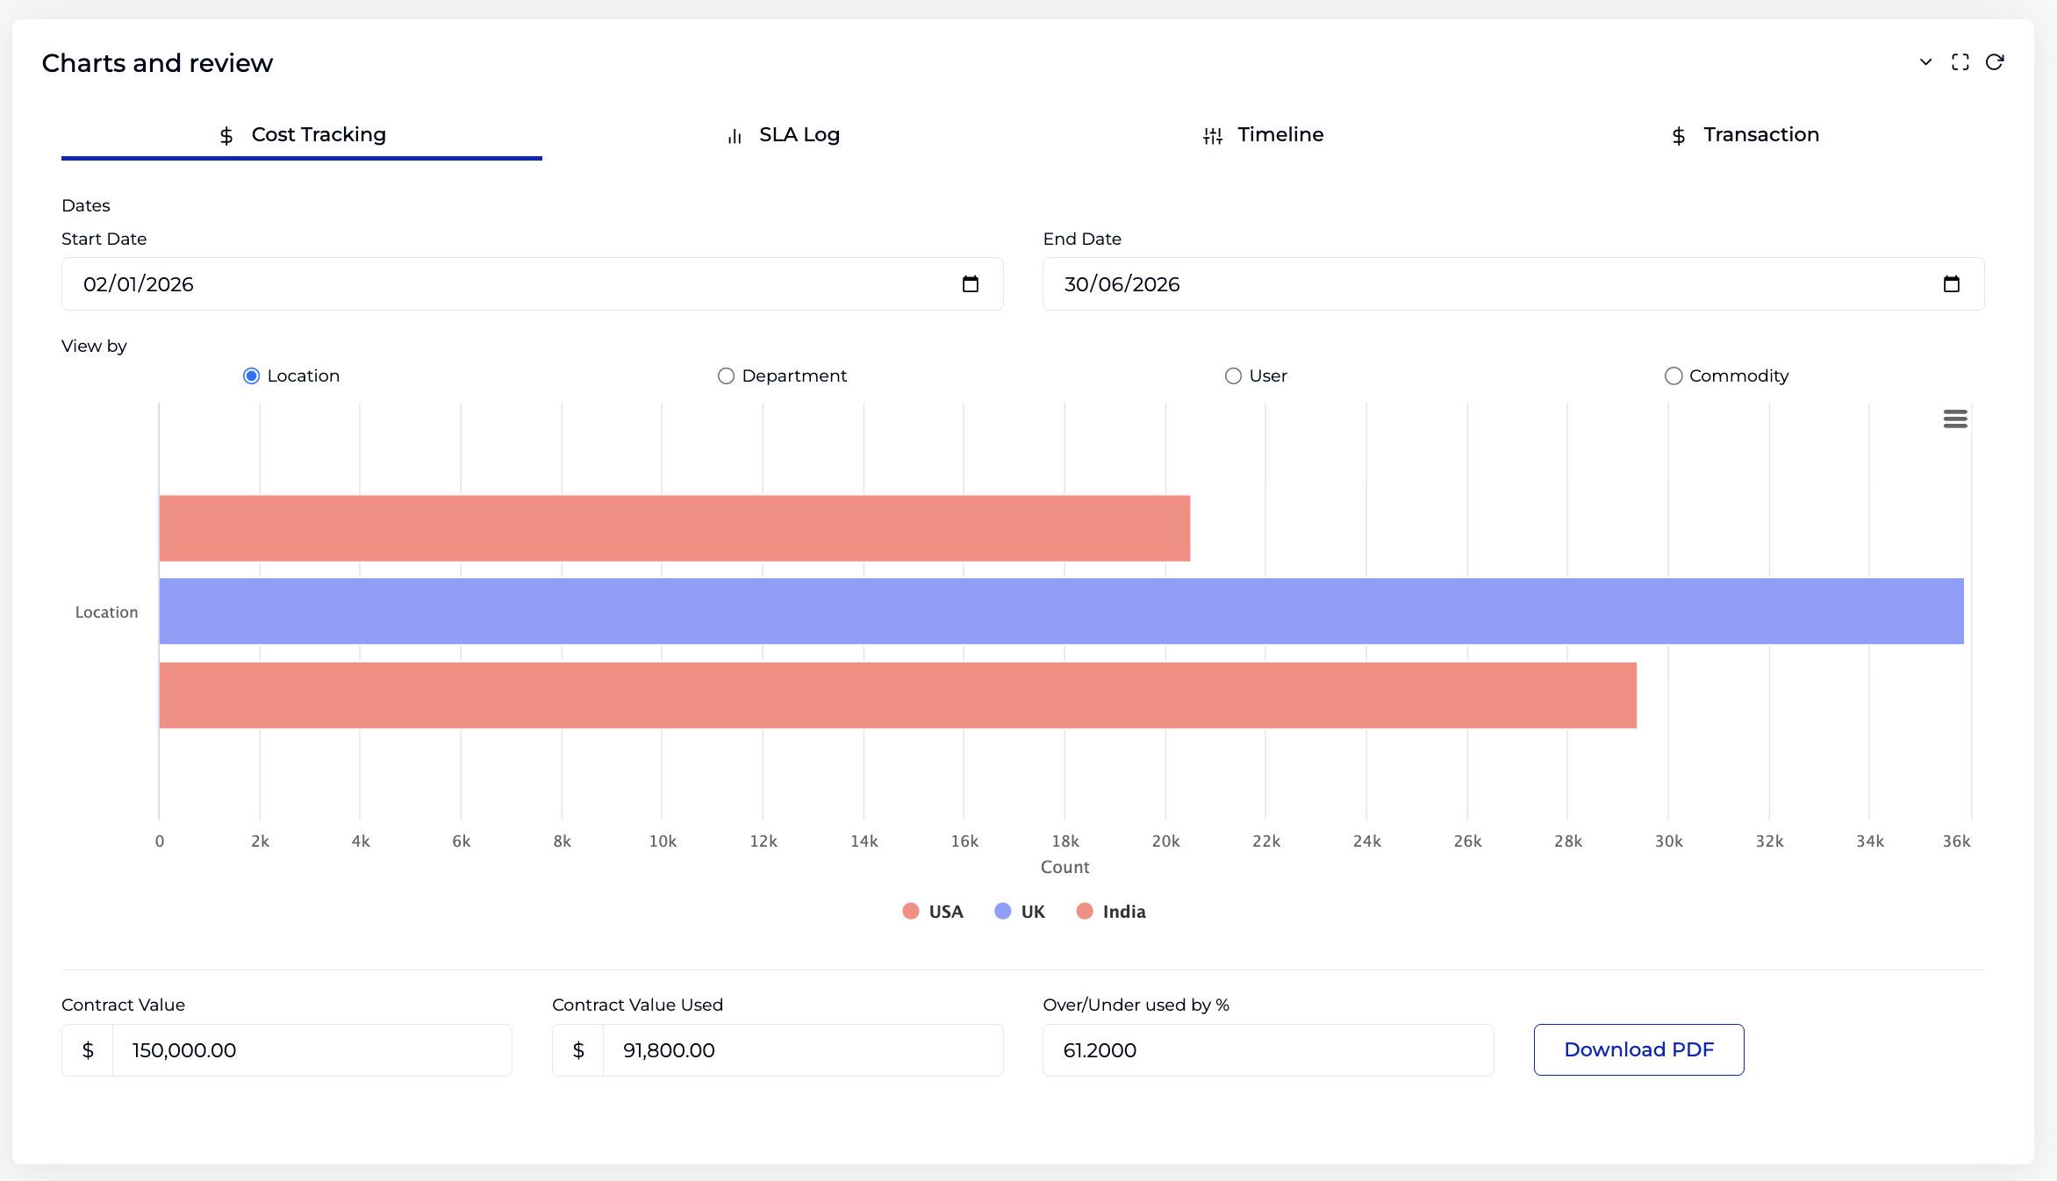Click the 20k axis tick label

click(x=1165, y=841)
